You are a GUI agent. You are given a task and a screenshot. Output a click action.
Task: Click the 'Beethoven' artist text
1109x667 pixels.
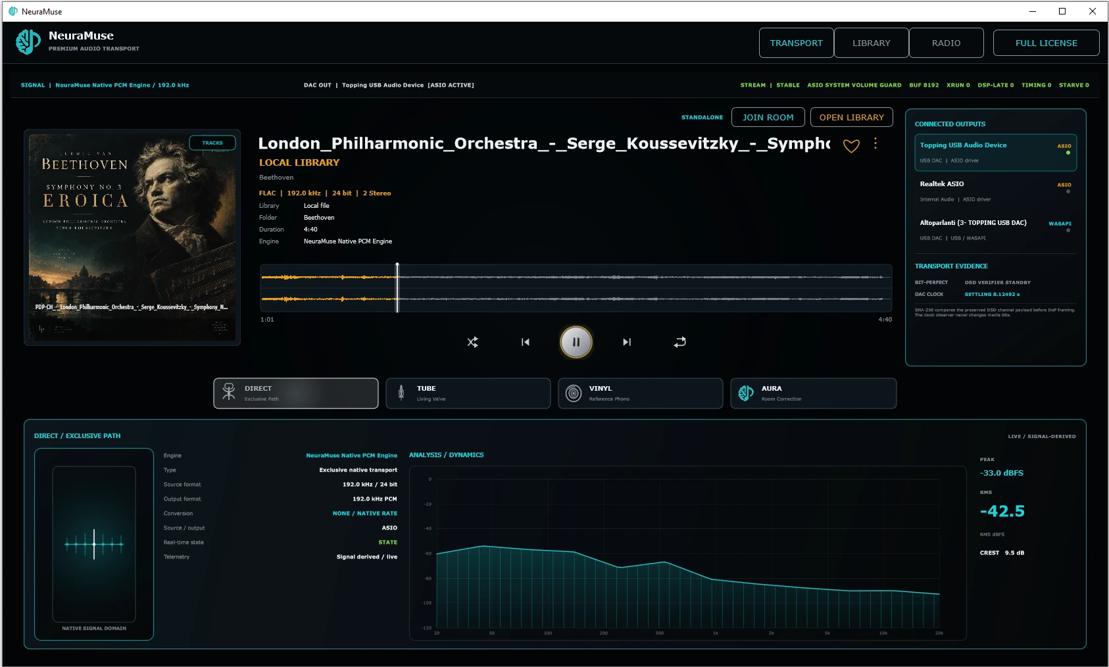(x=276, y=178)
